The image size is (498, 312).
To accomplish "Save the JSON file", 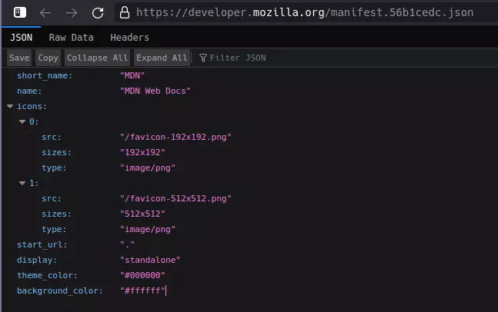I will pyautogui.click(x=19, y=58).
